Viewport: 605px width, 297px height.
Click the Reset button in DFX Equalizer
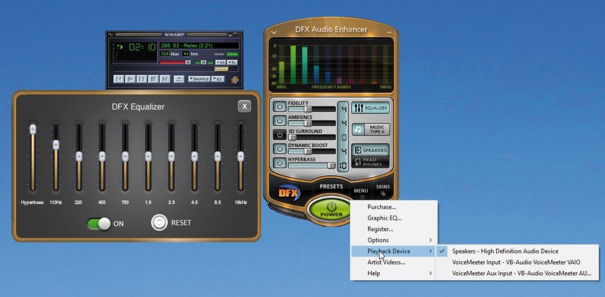pos(159,223)
